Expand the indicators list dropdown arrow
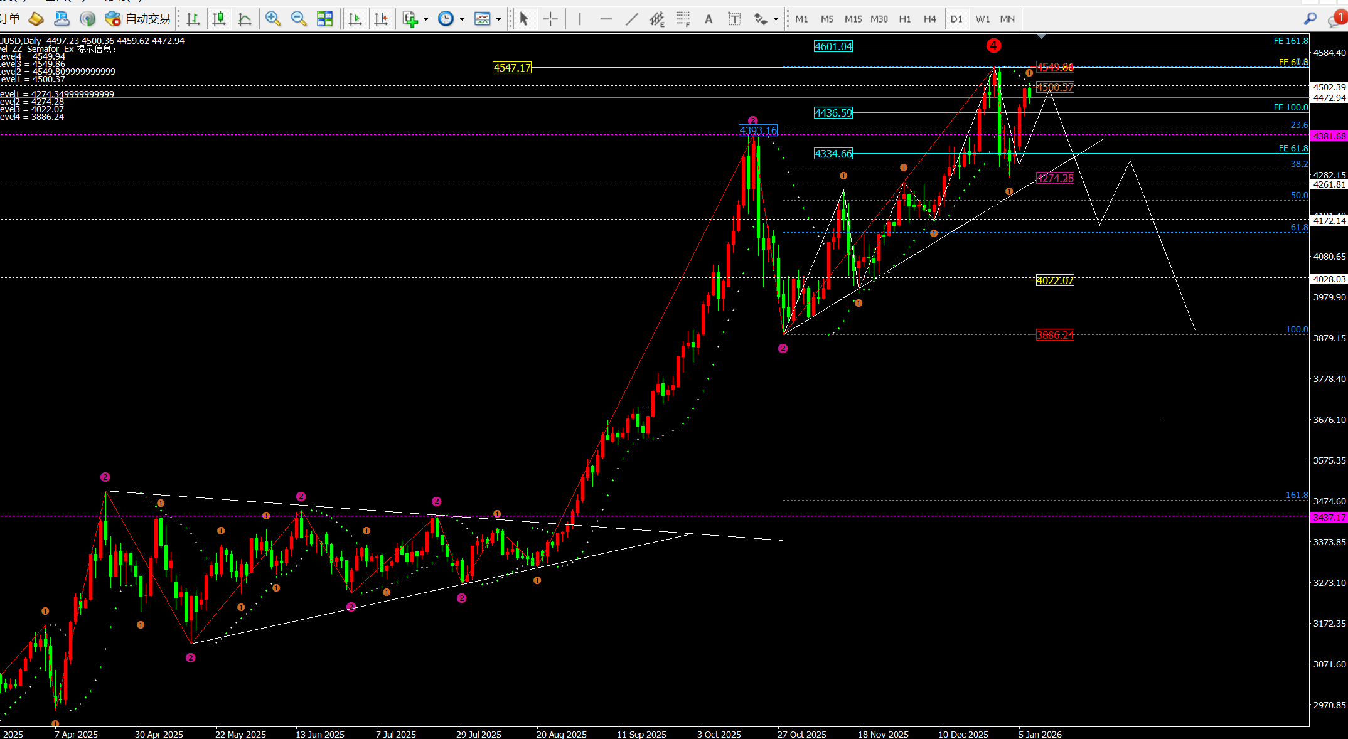The height and width of the screenshot is (739, 1348). 426,19
